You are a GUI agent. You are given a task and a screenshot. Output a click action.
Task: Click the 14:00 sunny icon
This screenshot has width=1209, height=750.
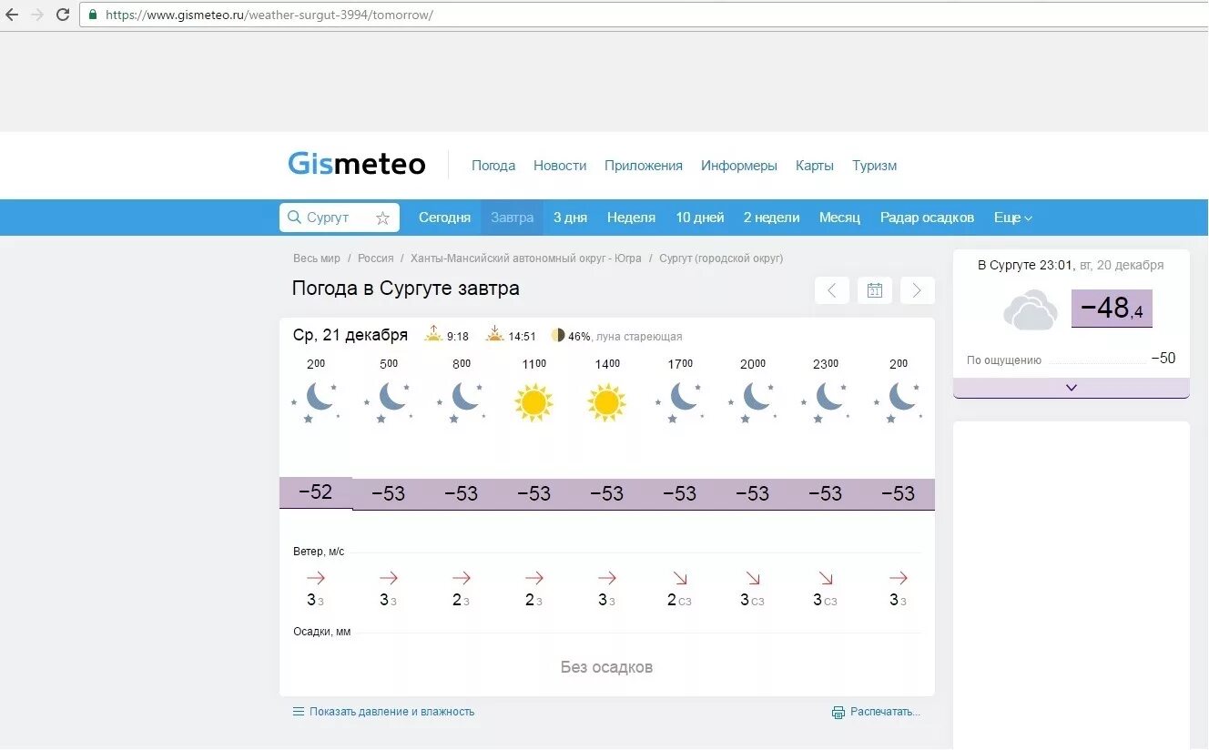tap(607, 402)
